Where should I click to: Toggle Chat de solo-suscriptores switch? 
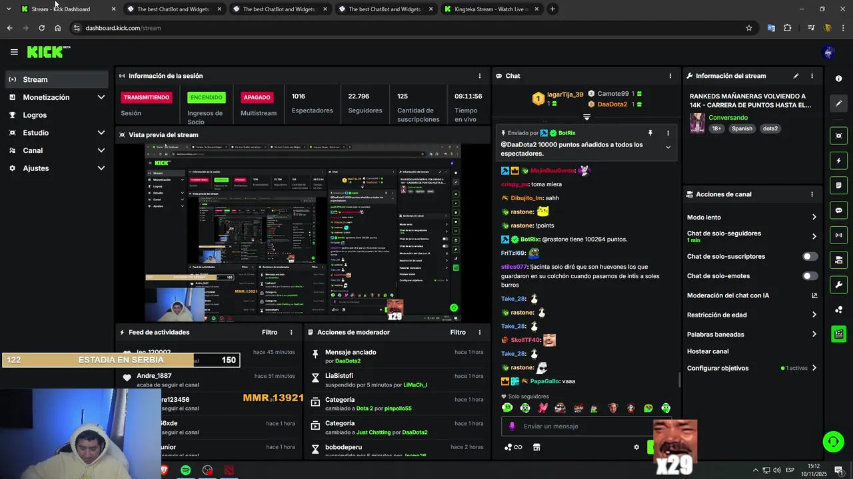tap(810, 256)
